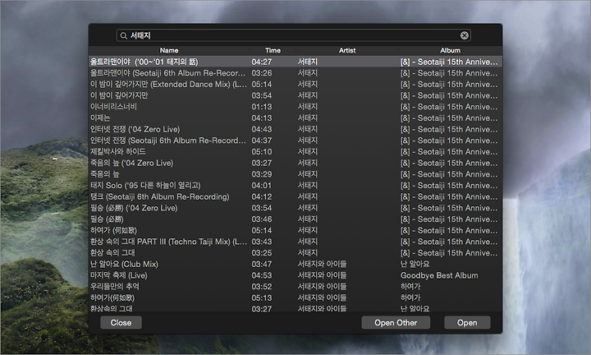The width and height of the screenshot is (591, 355).
Task: Select the song 우리들만의 추억
Action: [x=295, y=286]
